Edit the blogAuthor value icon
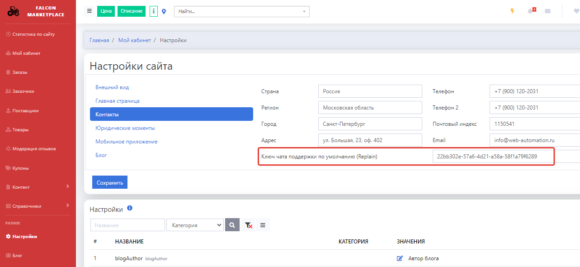This screenshot has height=267, width=580. [x=400, y=258]
